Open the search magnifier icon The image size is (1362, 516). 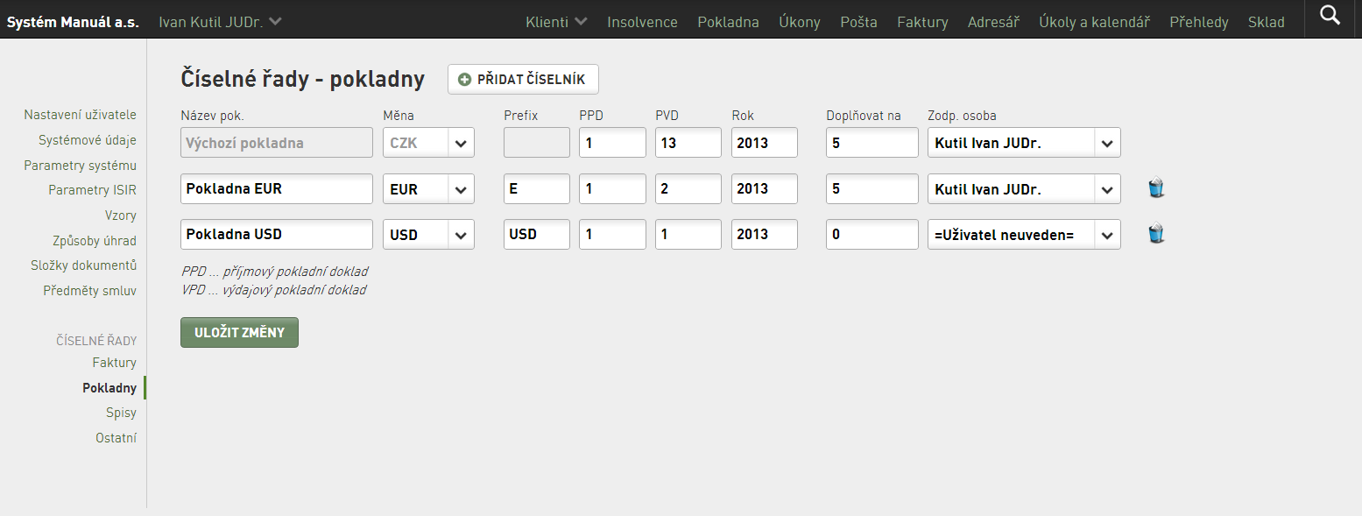pos(1330,16)
